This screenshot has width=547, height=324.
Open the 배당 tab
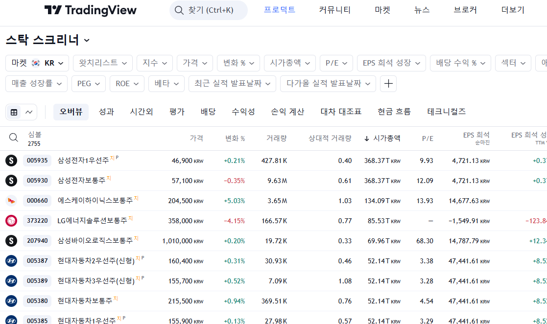(x=208, y=112)
